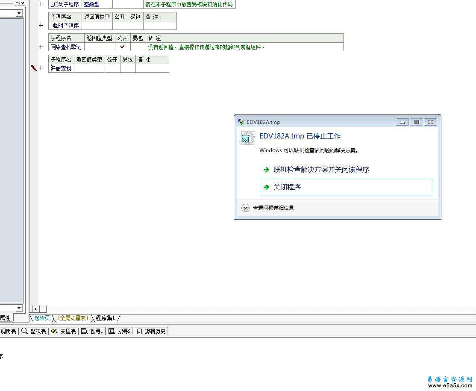Expand the 开始查找 subroutine plus sign
The height and width of the screenshot is (391, 476).
(x=41, y=68)
